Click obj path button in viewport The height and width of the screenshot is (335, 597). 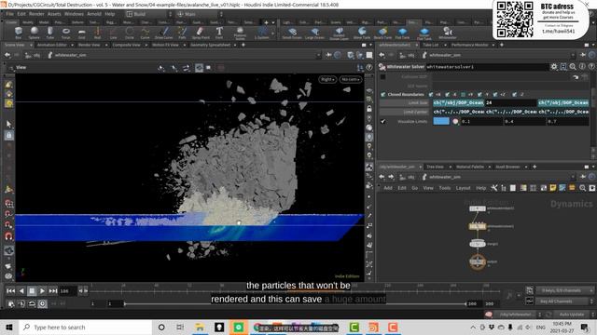coord(33,55)
